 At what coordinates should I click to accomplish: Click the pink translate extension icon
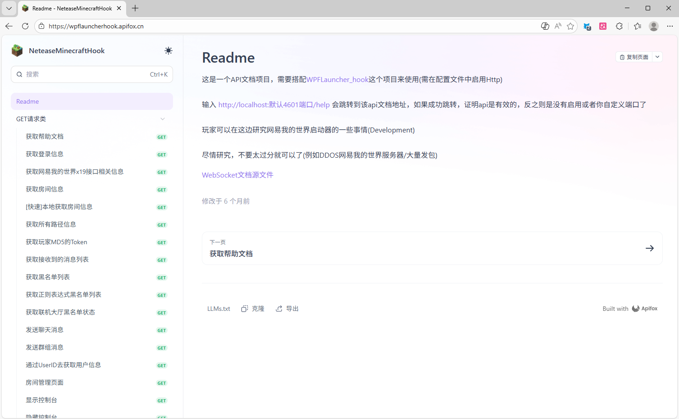603,26
